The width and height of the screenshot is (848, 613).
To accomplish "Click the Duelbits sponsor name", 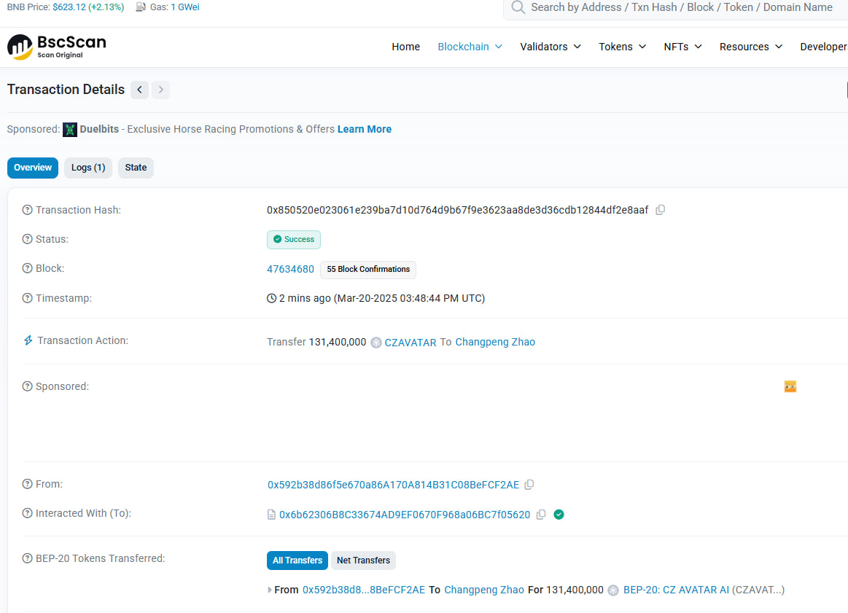I will [99, 129].
